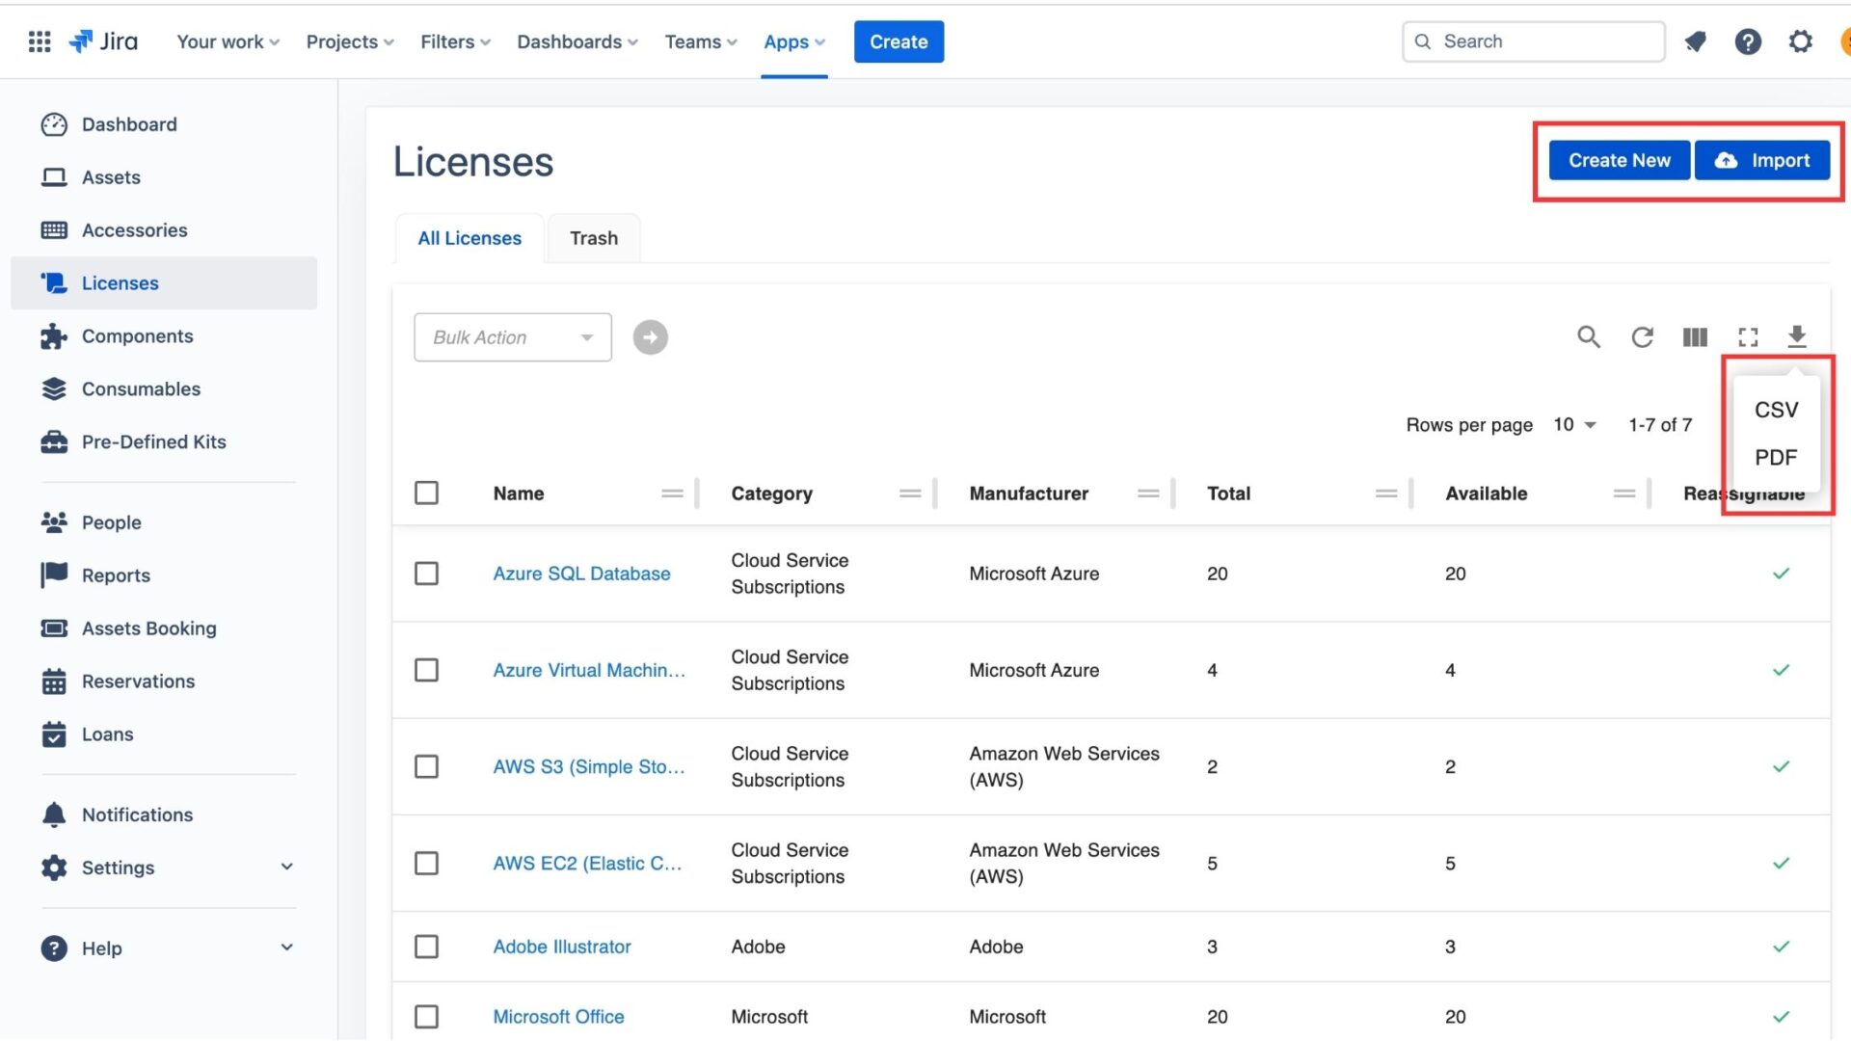Click the Consumables layers icon
The height and width of the screenshot is (1041, 1851).
tap(54, 388)
